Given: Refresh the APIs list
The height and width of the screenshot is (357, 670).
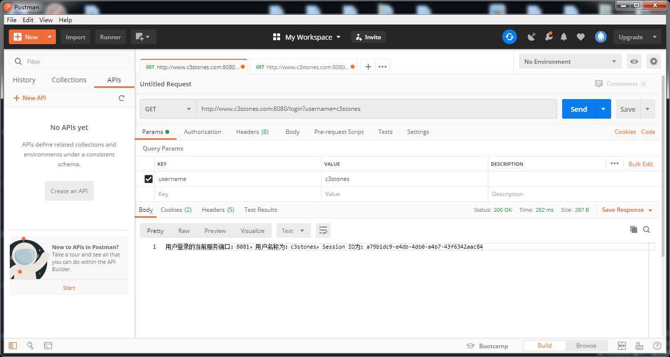Looking at the screenshot, I should 122,98.
